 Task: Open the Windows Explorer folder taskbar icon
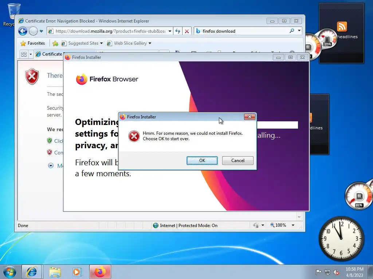pyautogui.click(x=55, y=272)
